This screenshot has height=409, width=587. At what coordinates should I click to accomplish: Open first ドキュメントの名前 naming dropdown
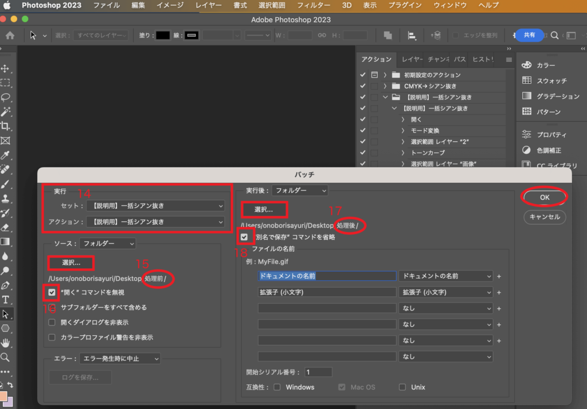(445, 276)
